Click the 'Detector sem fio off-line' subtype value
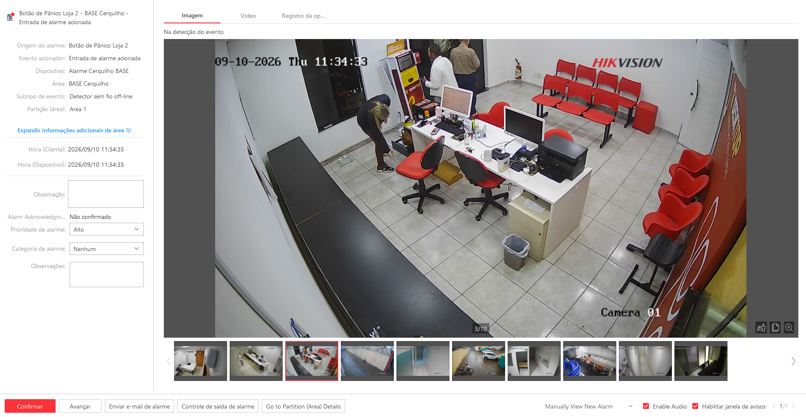 (x=101, y=96)
